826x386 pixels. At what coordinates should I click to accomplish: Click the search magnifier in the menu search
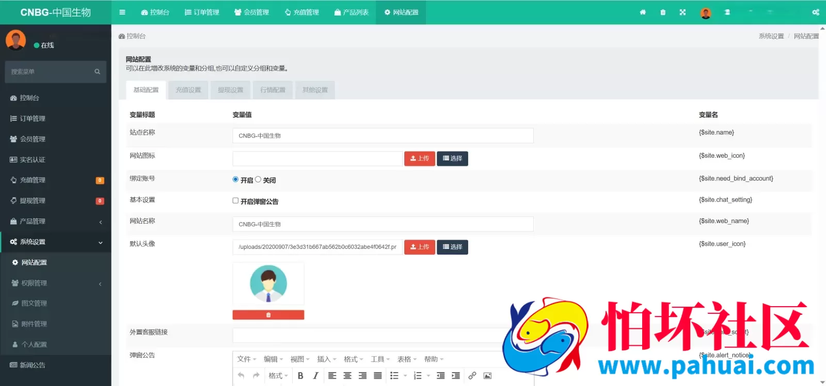point(97,72)
